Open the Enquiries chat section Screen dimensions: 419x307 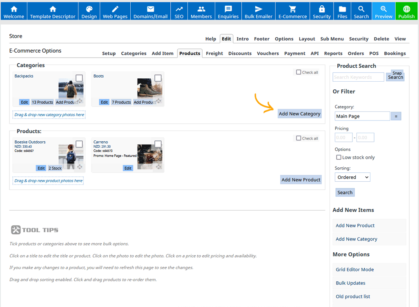228,11
